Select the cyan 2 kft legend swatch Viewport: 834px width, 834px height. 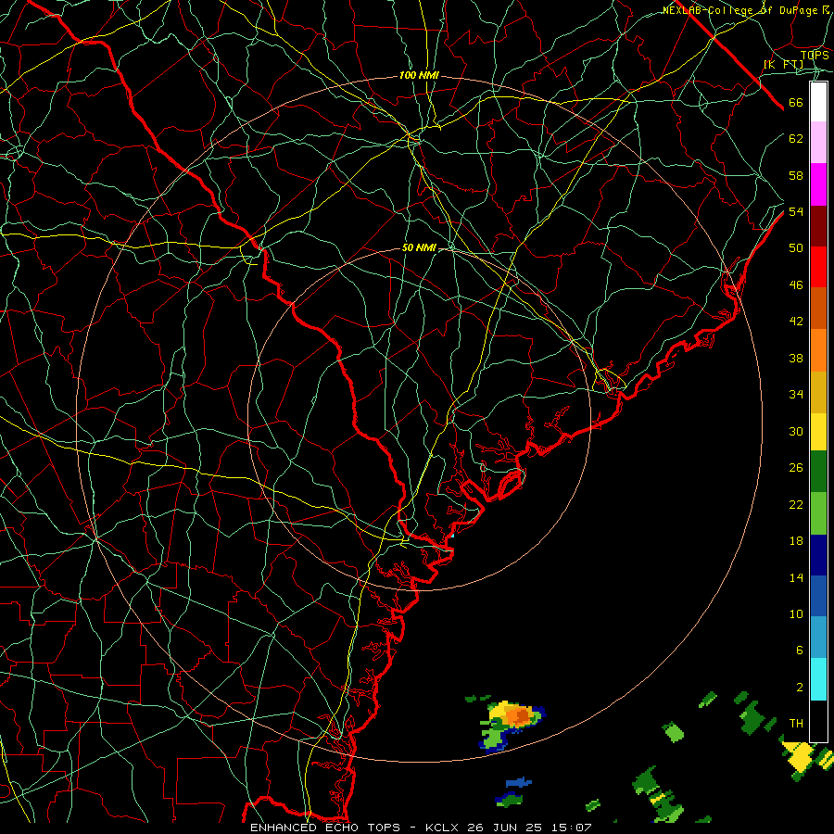[818, 679]
